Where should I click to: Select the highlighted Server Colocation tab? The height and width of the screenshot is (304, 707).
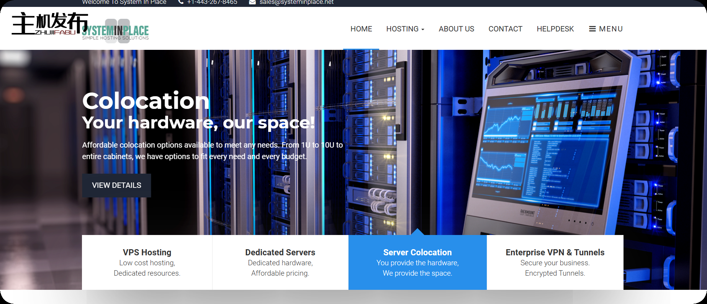click(417, 262)
